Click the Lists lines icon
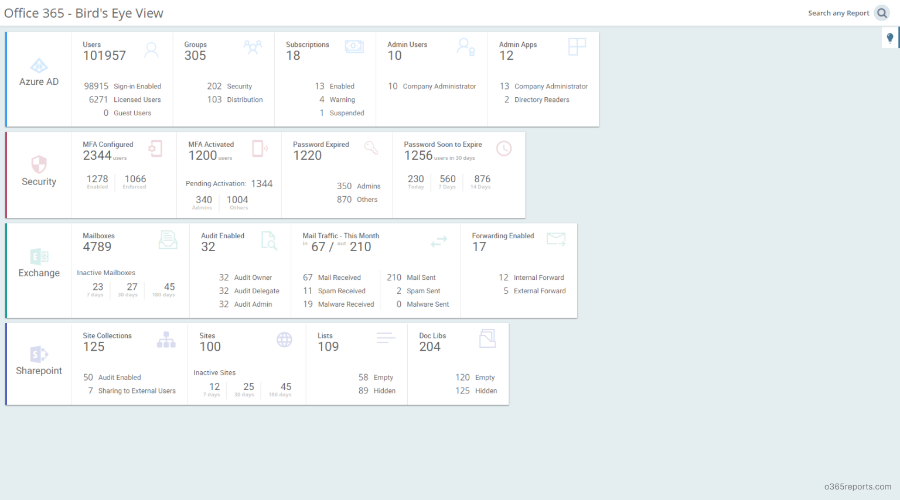This screenshot has height=500, width=900. coord(386,338)
